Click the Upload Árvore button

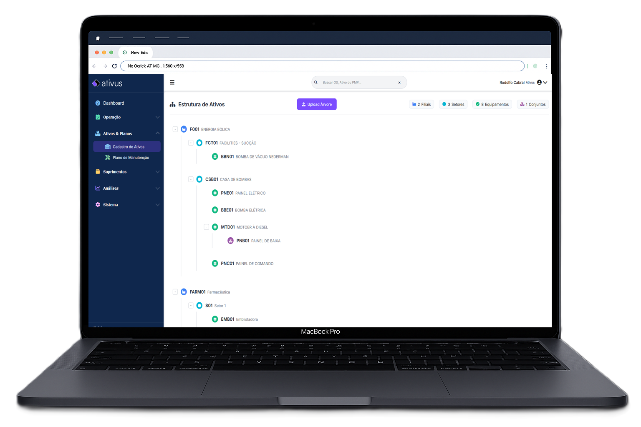tap(317, 104)
